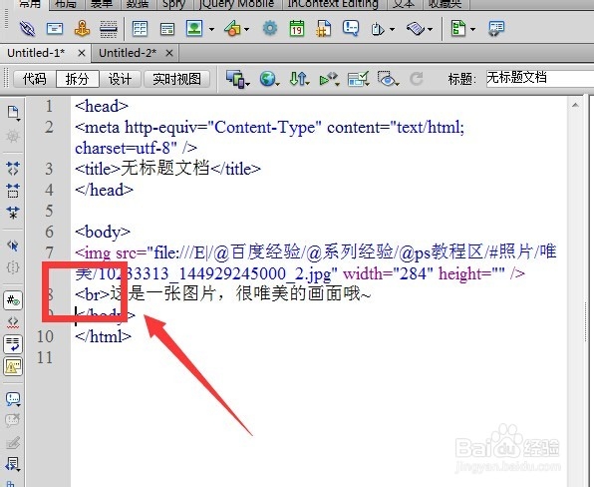594x487 pixels.
Task: Switch to 代码 code view
Action: pos(34,79)
